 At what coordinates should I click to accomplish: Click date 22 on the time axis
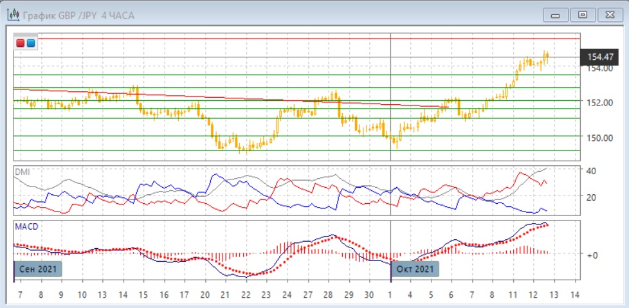click(x=246, y=294)
